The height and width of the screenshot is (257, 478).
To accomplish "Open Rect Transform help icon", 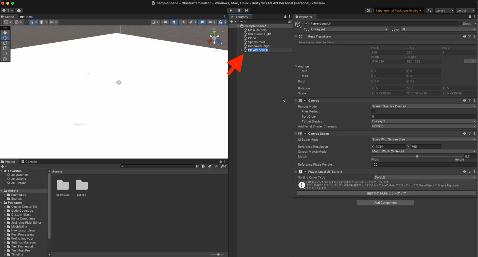I will [464, 36].
